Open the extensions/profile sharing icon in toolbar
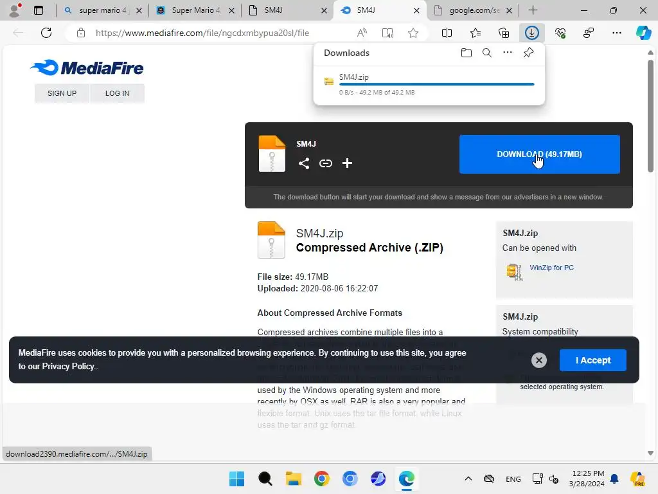Viewport: 658px width, 494px height. click(589, 33)
